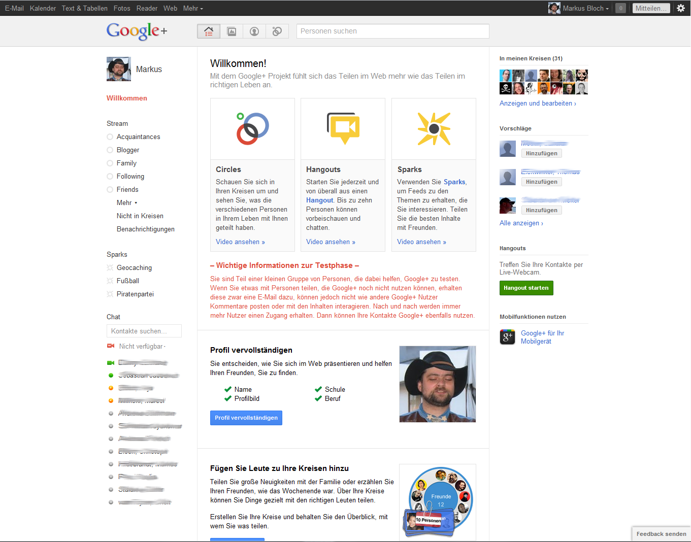
Task: Click the Hangout starten button
Action: tap(526, 288)
